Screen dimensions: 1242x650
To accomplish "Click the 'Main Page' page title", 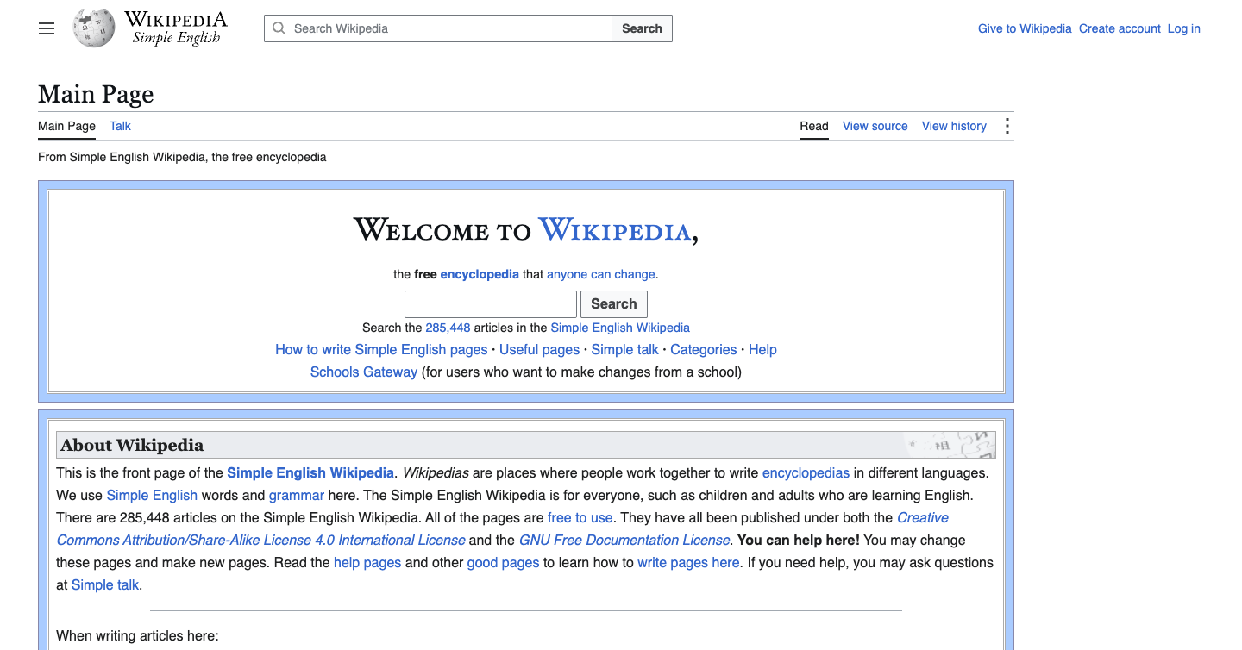I will pos(96,94).
